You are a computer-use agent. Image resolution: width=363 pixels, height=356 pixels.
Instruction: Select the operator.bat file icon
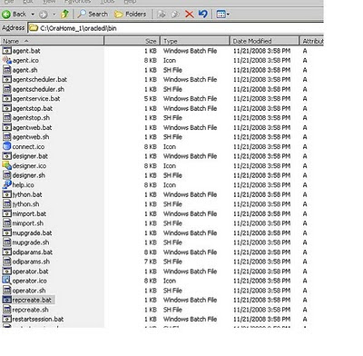coord(7,272)
